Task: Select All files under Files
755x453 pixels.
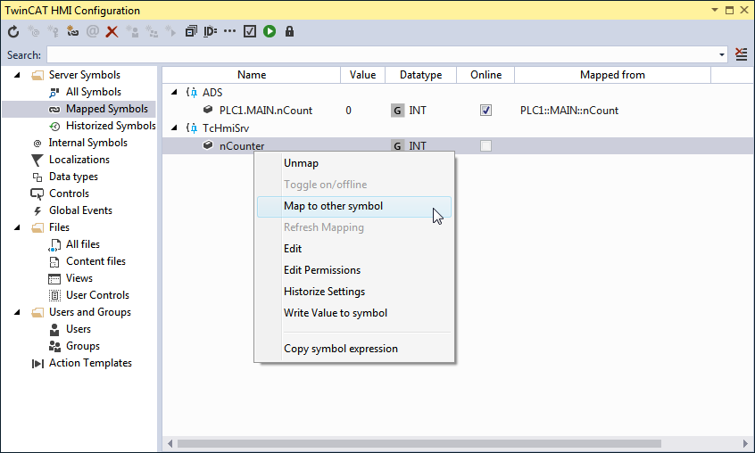Action: [83, 244]
